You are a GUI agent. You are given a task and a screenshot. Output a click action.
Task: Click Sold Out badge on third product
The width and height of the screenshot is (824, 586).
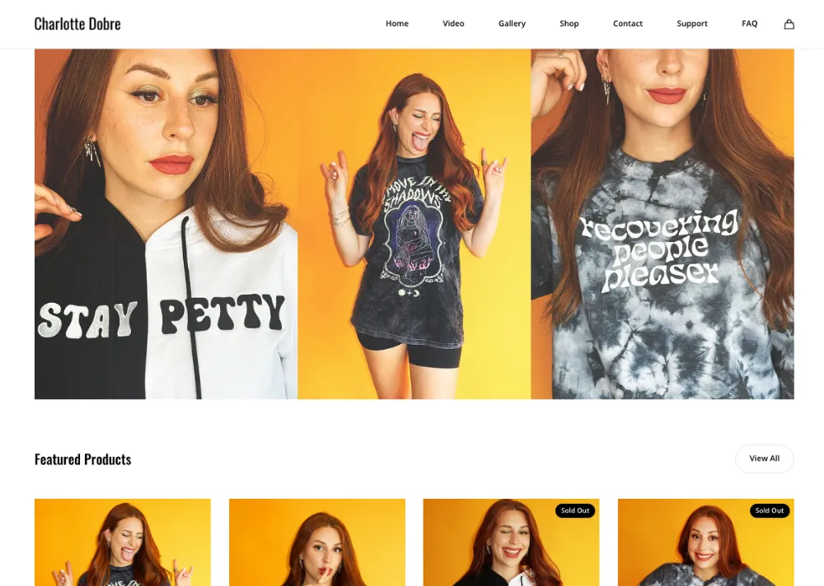pos(575,510)
